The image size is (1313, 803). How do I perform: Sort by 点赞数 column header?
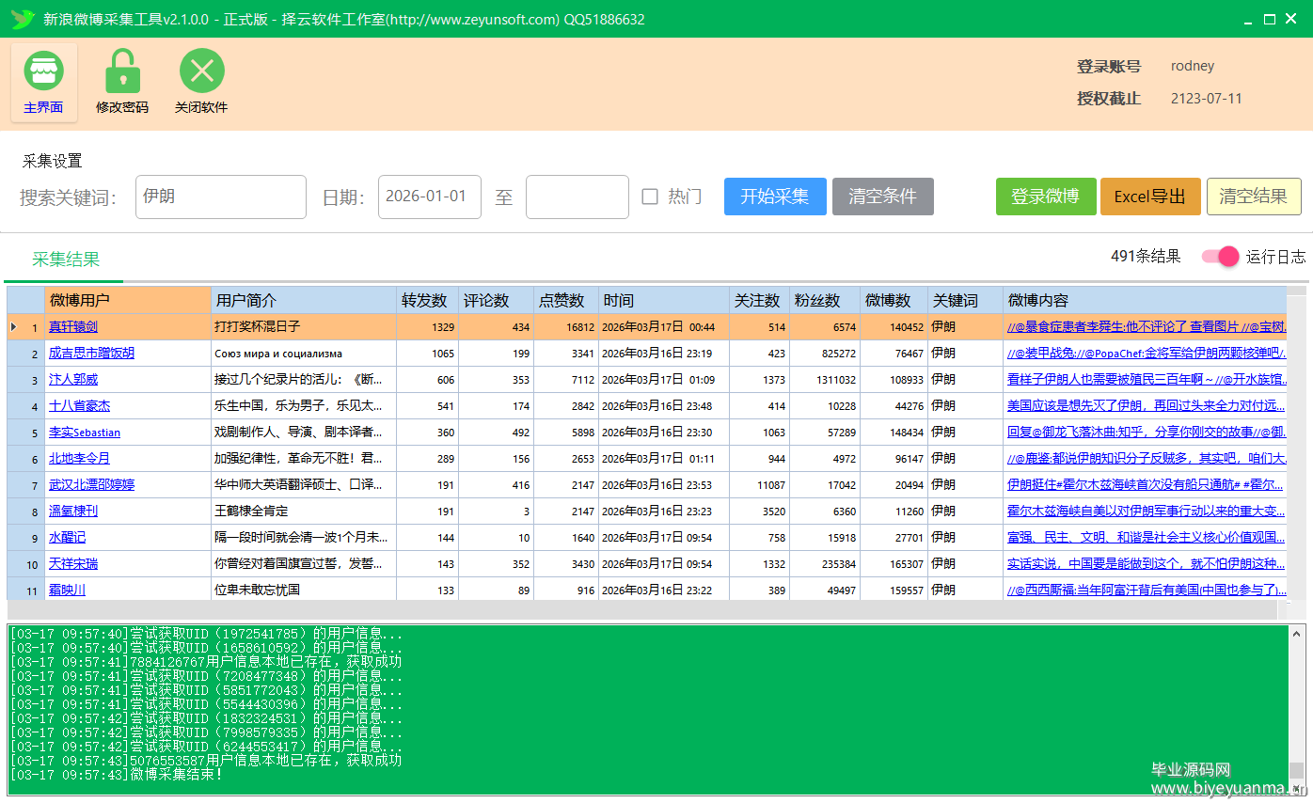click(x=565, y=301)
